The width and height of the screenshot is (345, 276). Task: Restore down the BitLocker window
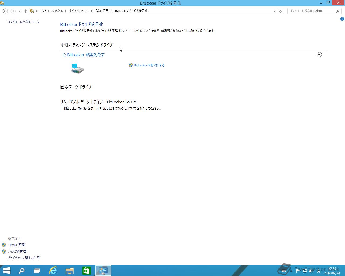coord(328,3)
